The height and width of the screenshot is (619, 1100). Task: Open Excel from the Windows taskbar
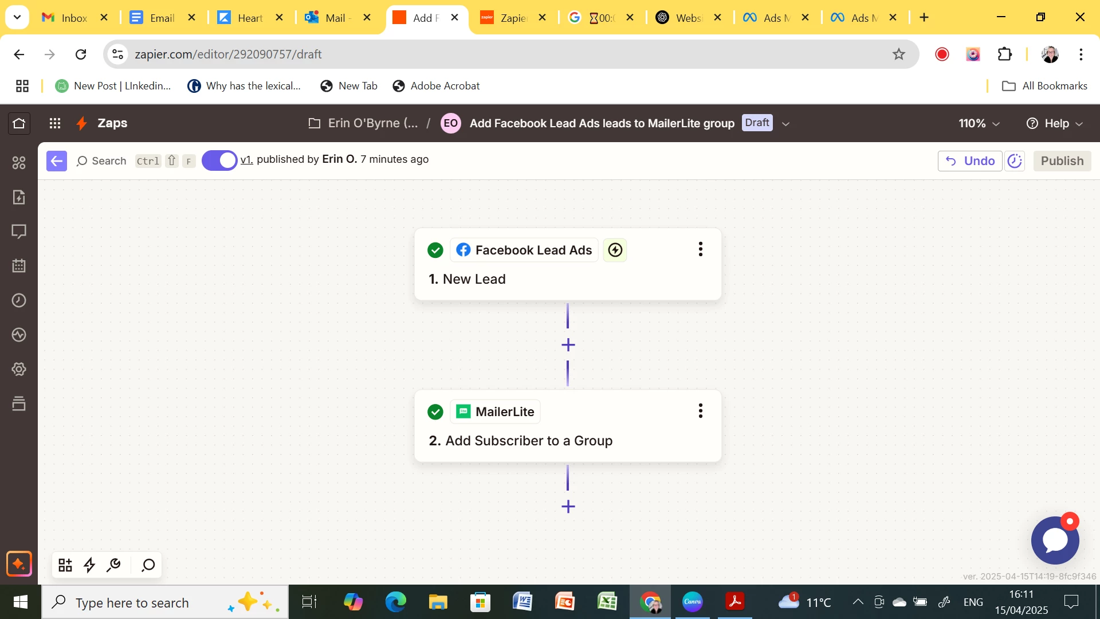[x=607, y=602]
